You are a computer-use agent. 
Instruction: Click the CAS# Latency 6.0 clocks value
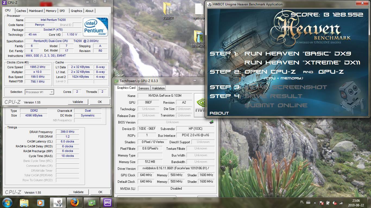tap(67, 141)
